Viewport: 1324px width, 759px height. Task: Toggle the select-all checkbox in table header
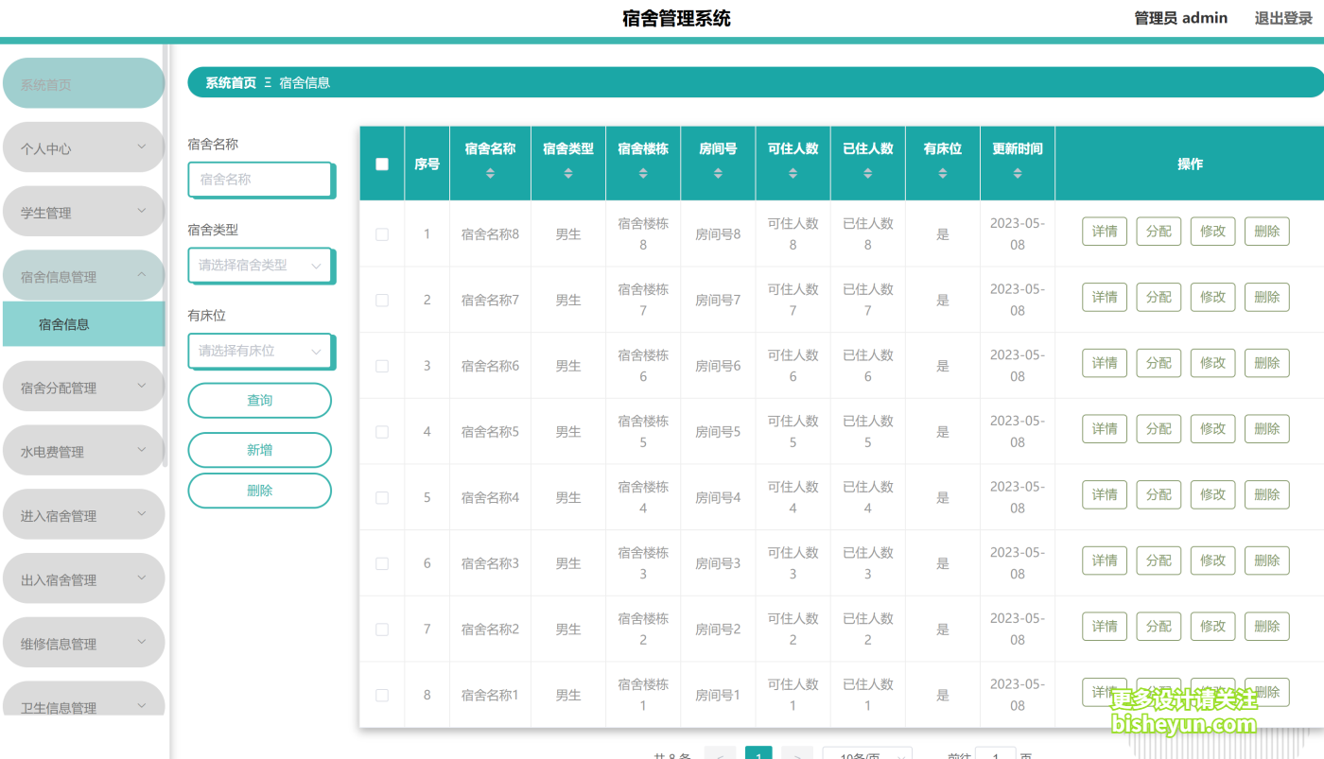382,164
